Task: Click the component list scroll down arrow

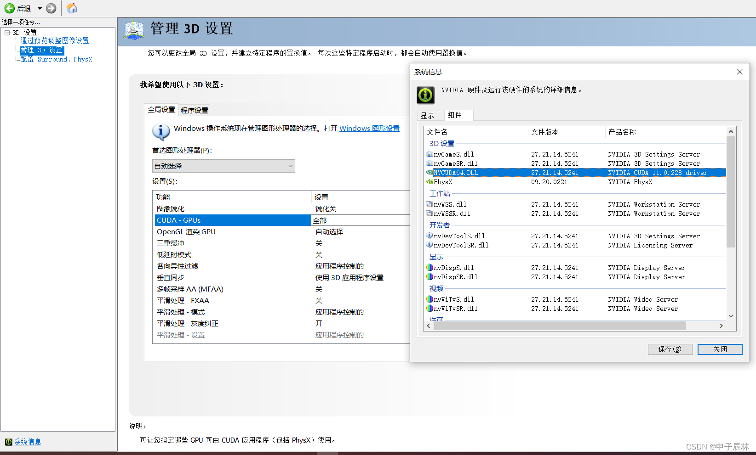Action: coord(731,316)
